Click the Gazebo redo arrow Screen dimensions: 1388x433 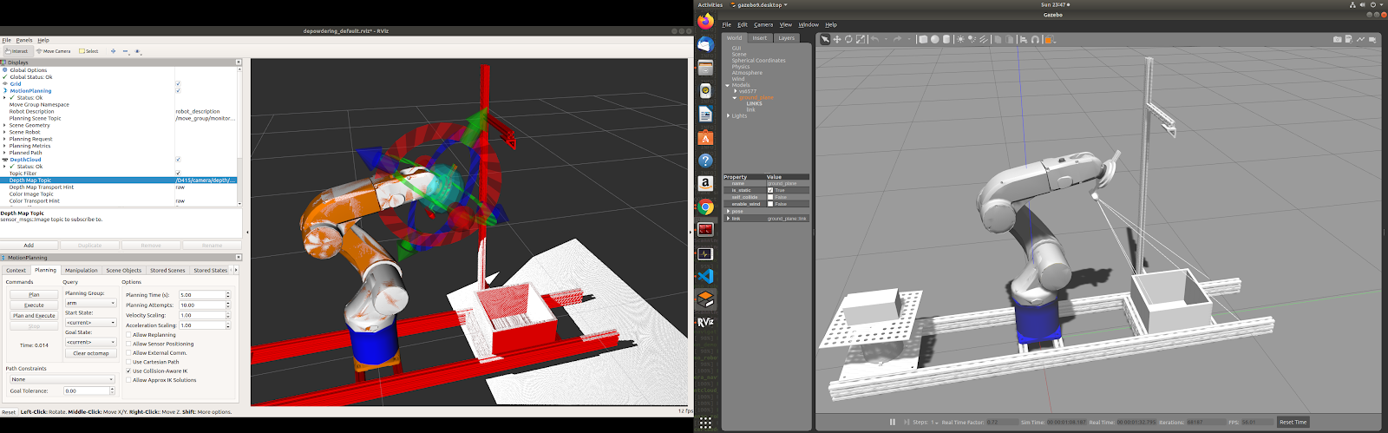898,39
